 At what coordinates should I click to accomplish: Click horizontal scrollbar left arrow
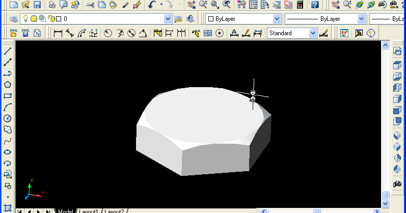coord(263,211)
